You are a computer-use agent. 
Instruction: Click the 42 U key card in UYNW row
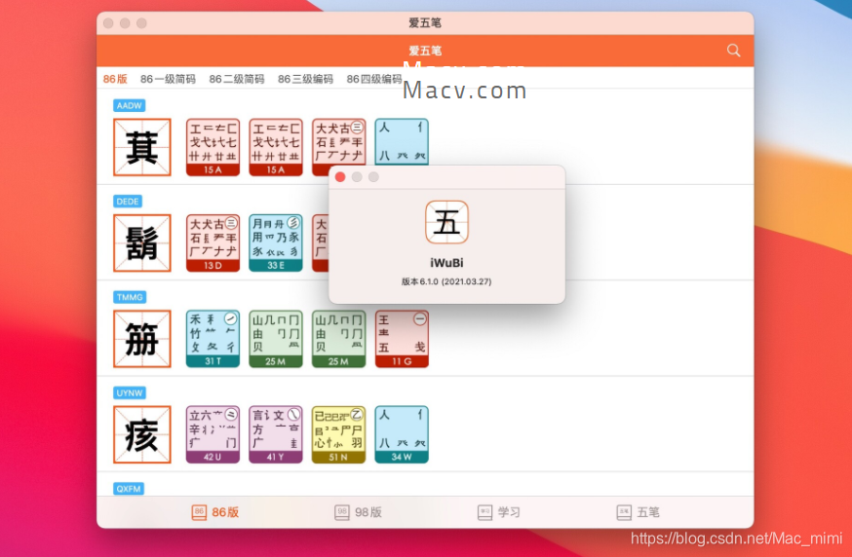click(x=213, y=434)
